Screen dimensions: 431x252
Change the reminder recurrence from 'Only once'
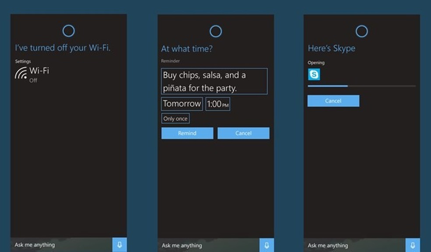tap(177, 118)
